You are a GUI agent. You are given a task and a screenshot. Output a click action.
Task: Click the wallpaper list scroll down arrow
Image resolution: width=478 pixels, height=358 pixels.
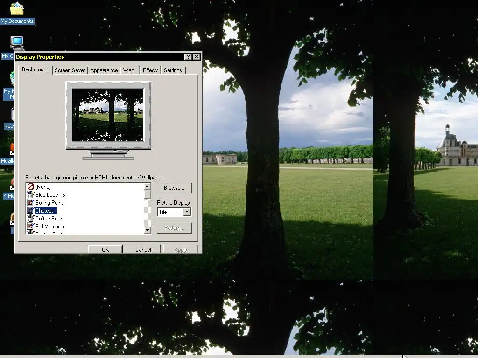pyautogui.click(x=147, y=230)
